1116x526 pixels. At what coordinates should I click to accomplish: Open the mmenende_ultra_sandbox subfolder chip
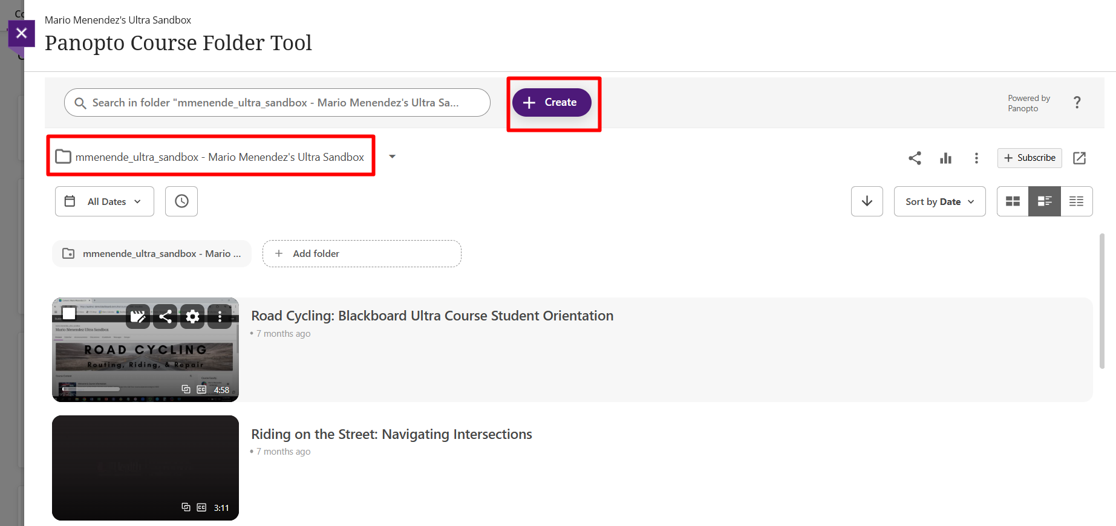coord(152,254)
